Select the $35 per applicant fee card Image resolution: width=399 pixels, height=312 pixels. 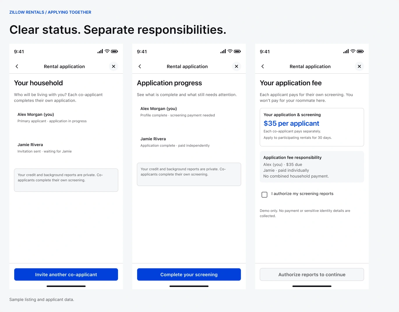tap(312, 127)
